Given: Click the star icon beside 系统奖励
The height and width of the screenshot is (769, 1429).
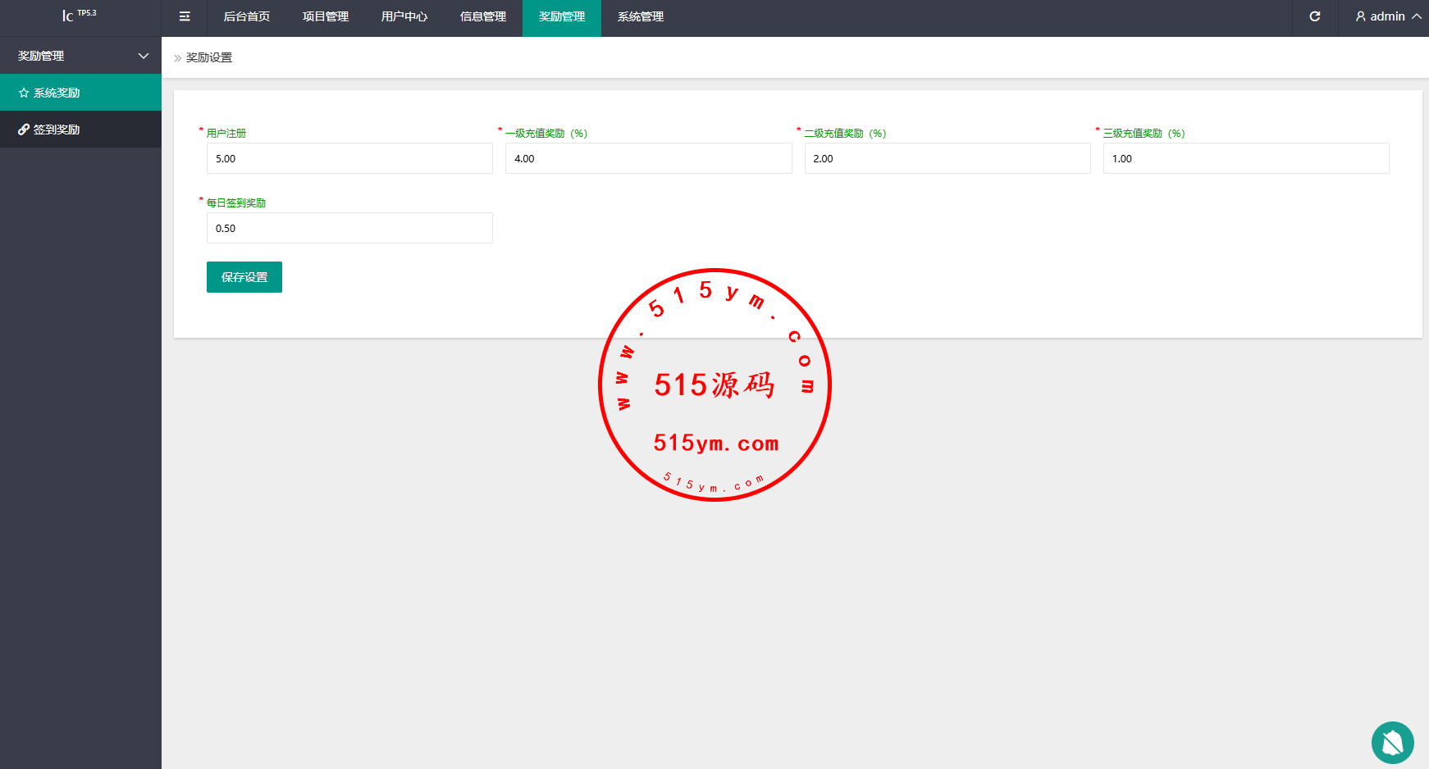Looking at the screenshot, I should coord(24,93).
